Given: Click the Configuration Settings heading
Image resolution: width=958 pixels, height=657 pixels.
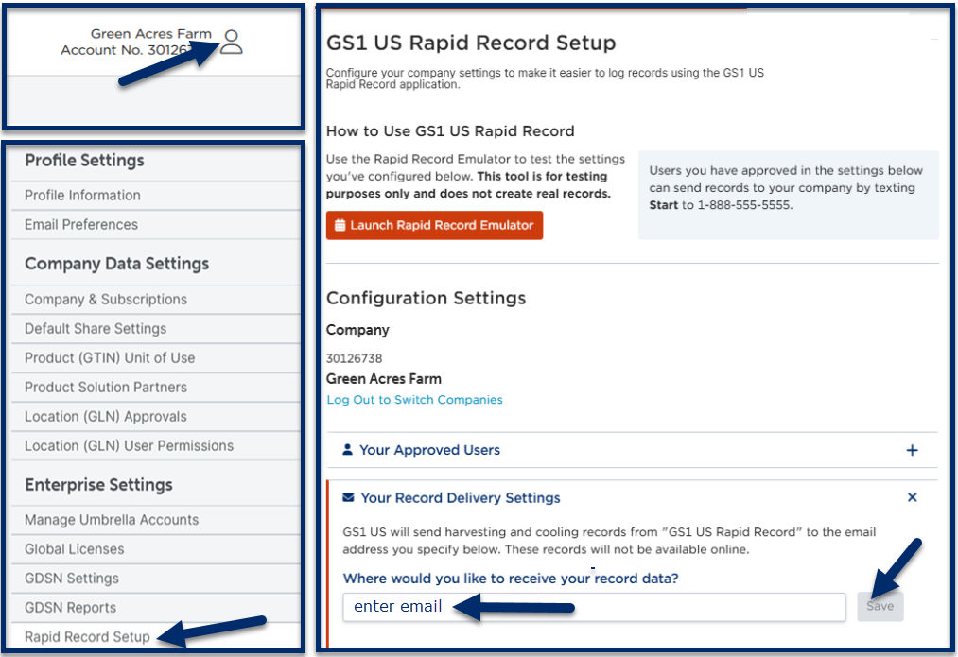Looking at the screenshot, I should (426, 298).
